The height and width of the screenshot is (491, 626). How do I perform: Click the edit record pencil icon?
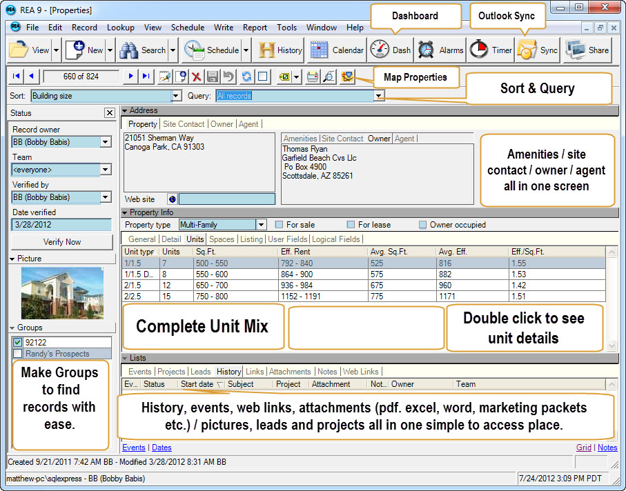pyautogui.click(x=165, y=76)
